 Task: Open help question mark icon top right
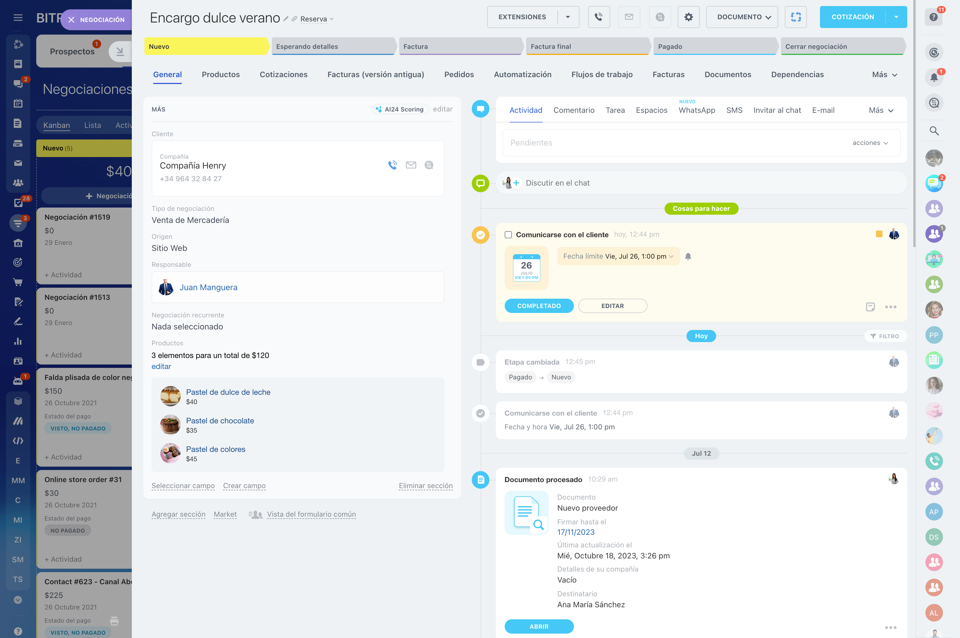934,17
